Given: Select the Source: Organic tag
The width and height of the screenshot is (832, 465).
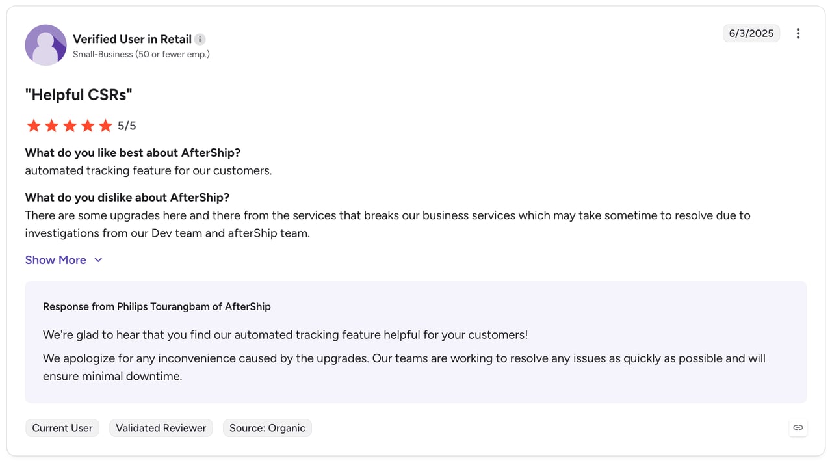Looking at the screenshot, I should tap(267, 428).
